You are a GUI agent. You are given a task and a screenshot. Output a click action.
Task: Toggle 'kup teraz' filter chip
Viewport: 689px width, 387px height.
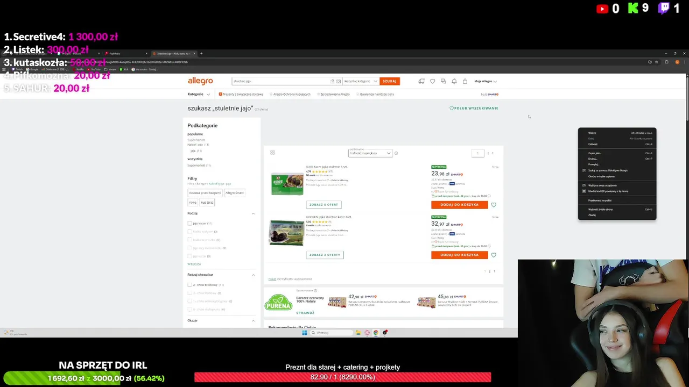(207, 203)
